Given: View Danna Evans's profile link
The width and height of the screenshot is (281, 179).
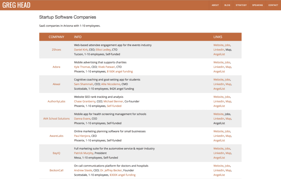Looking at the screenshot, I should point(82,118).
